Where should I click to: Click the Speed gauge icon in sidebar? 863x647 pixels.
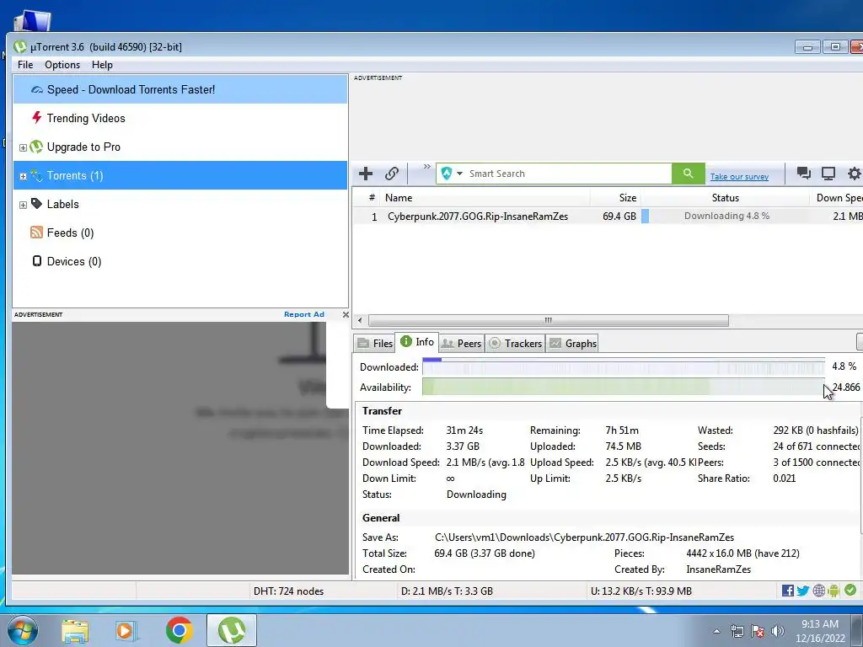pyautogui.click(x=37, y=89)
